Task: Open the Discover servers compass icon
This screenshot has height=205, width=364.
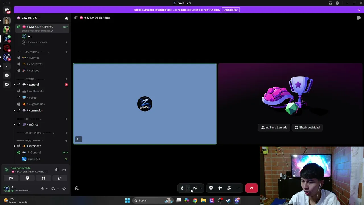Action: [7, 85]
